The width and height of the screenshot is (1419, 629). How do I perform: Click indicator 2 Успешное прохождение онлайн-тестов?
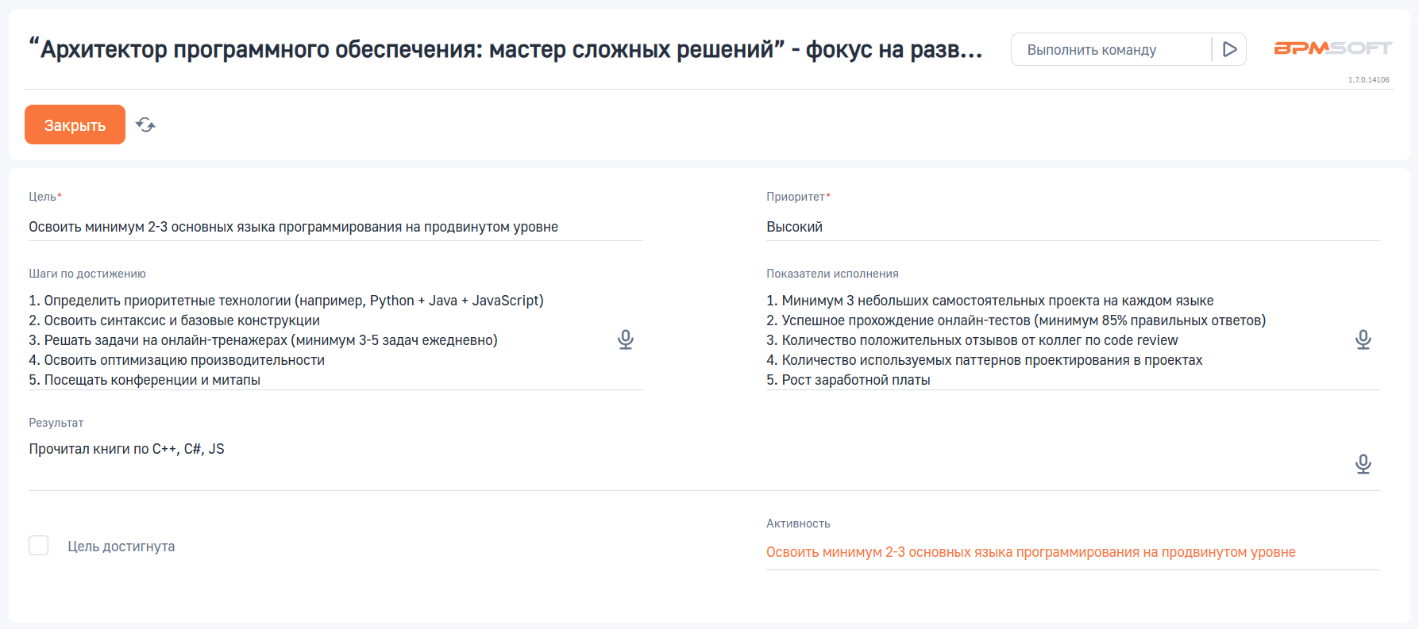coord(1016,320)
